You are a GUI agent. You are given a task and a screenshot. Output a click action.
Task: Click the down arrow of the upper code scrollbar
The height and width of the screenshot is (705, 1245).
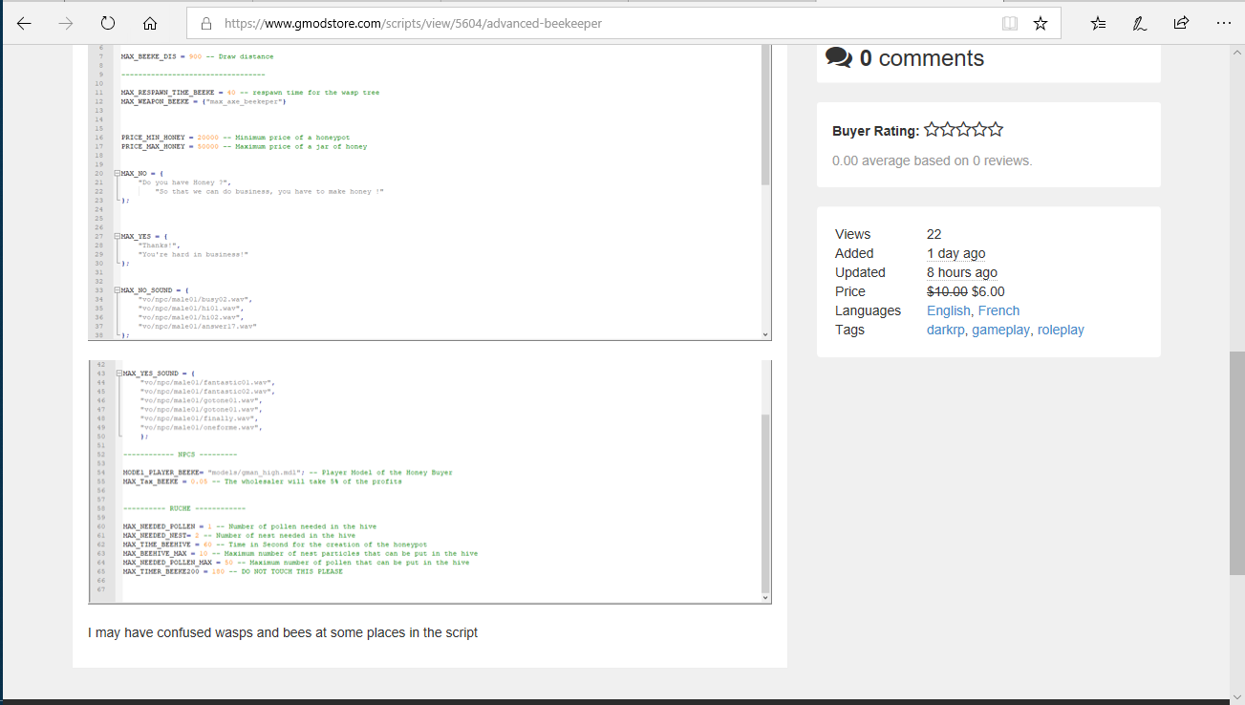point(765,334)
